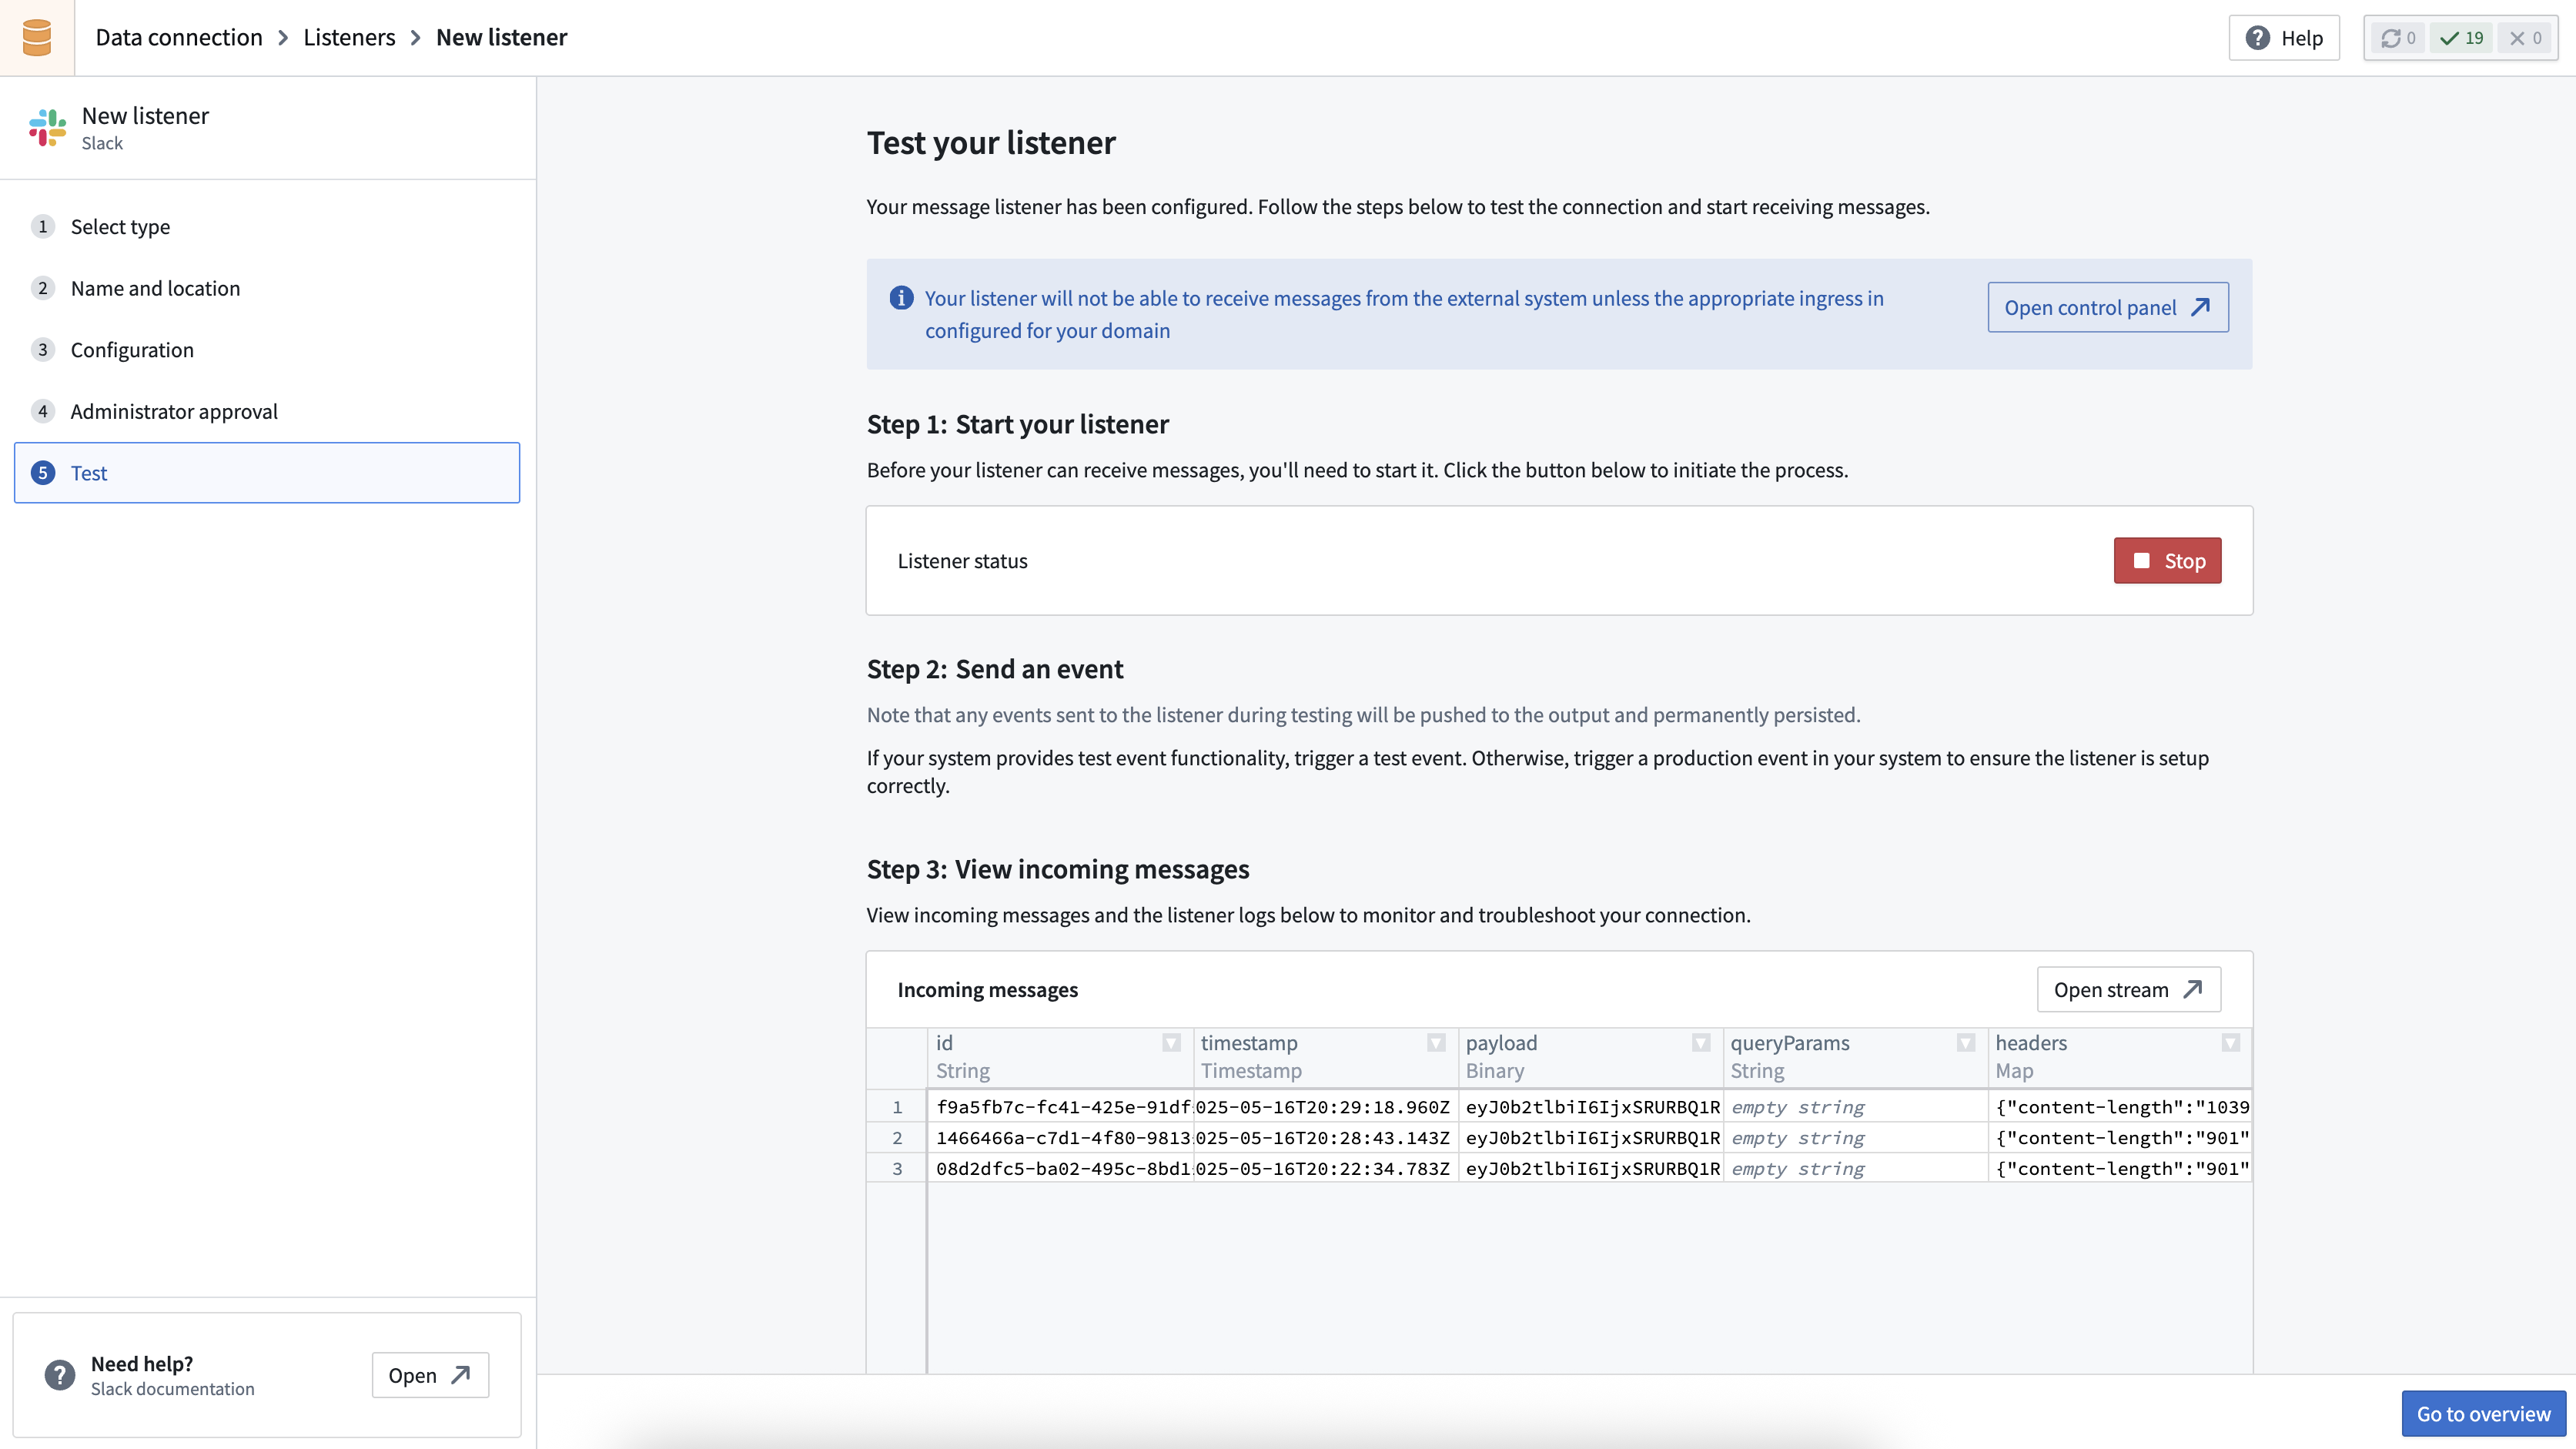The height and width of the screenshot is (1449, 2576).
Task: Click the Slack logo beside New listener
Action: [46, 128]
